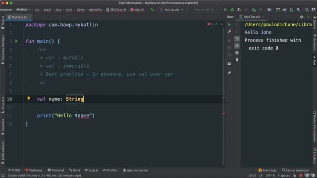The height and width of the screenshot is (178, 317).
Task: Run main() from the gutter arrow on line 3
Action: (x=16, y=41)
